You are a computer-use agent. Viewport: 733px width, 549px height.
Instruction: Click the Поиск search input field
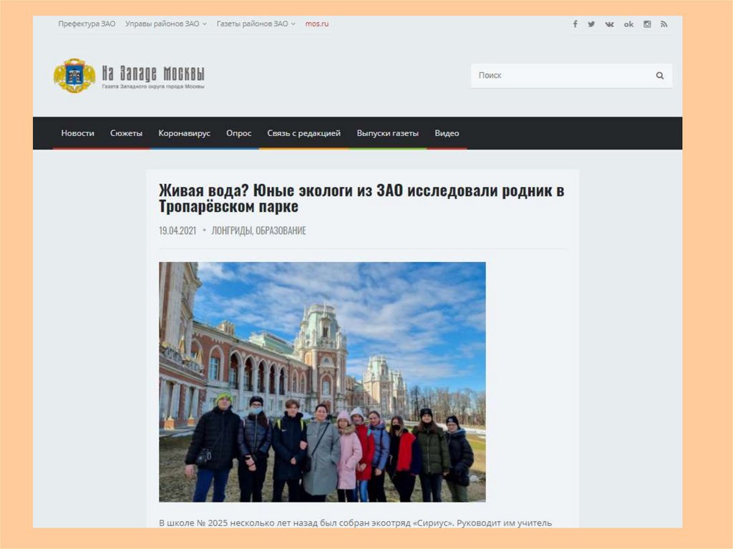[x=571, y=75]
